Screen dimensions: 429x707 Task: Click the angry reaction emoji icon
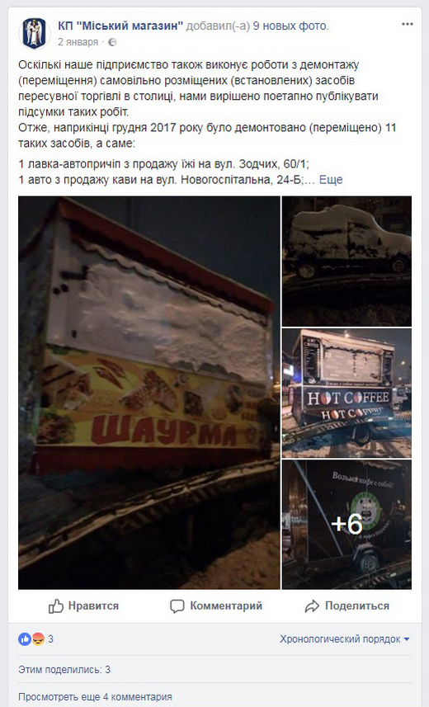coord(38,639)
